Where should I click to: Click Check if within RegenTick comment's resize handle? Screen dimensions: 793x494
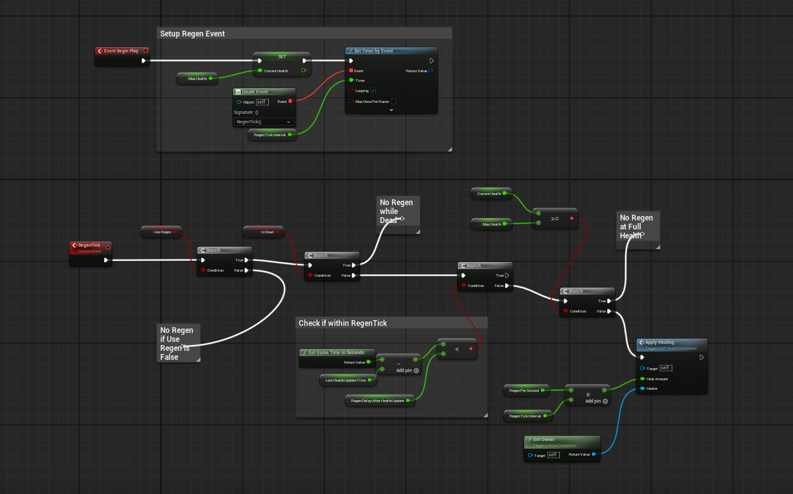tap(485, 415)
